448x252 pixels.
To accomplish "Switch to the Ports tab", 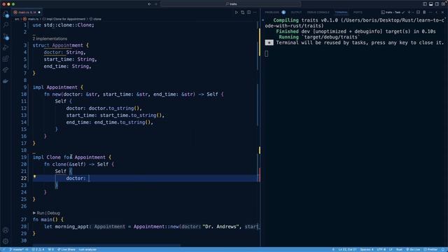I will tap(358, 13).
